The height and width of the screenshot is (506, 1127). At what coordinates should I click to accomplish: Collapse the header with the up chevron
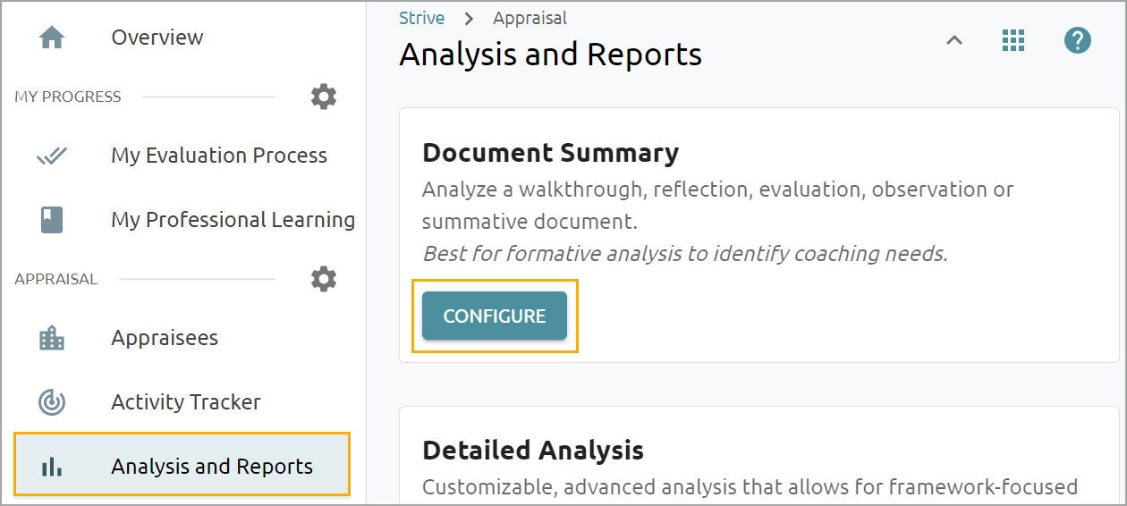point(954,40)
